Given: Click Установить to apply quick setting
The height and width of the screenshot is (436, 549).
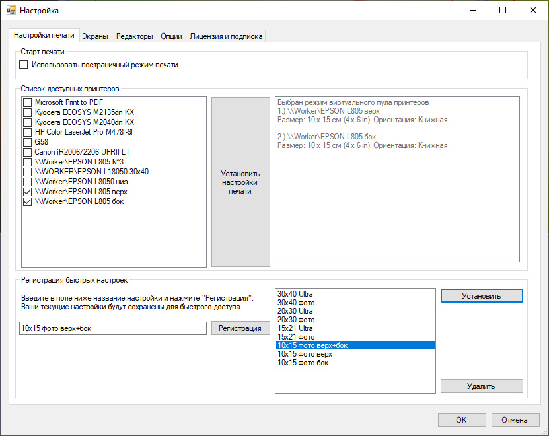Looking at the screenshot, I should tap(482, 295).
